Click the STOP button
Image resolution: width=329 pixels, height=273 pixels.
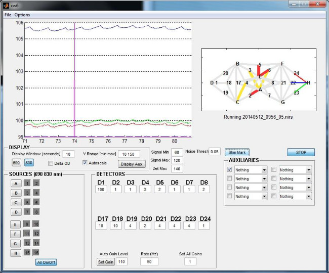click(301, 152)
